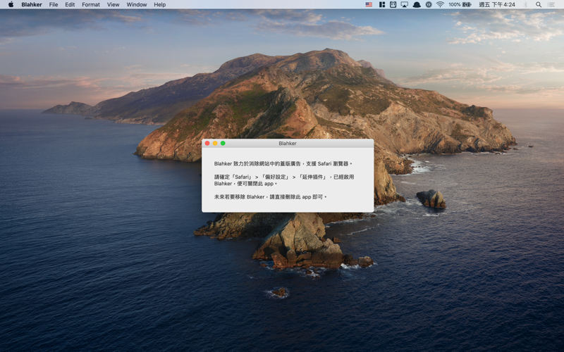This screenshot has height=352, width=564.
Task: Open the View menu
Action: coord(113,4)
